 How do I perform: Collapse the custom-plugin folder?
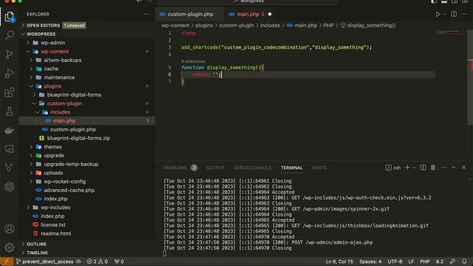coord(34,103)
